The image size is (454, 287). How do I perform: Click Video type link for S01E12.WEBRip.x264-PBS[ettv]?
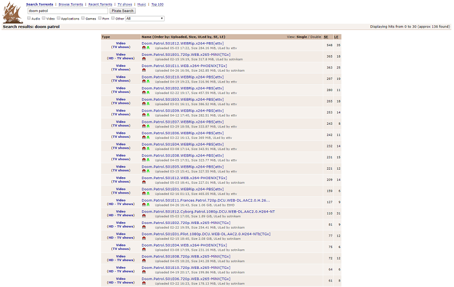coord(121,44)
